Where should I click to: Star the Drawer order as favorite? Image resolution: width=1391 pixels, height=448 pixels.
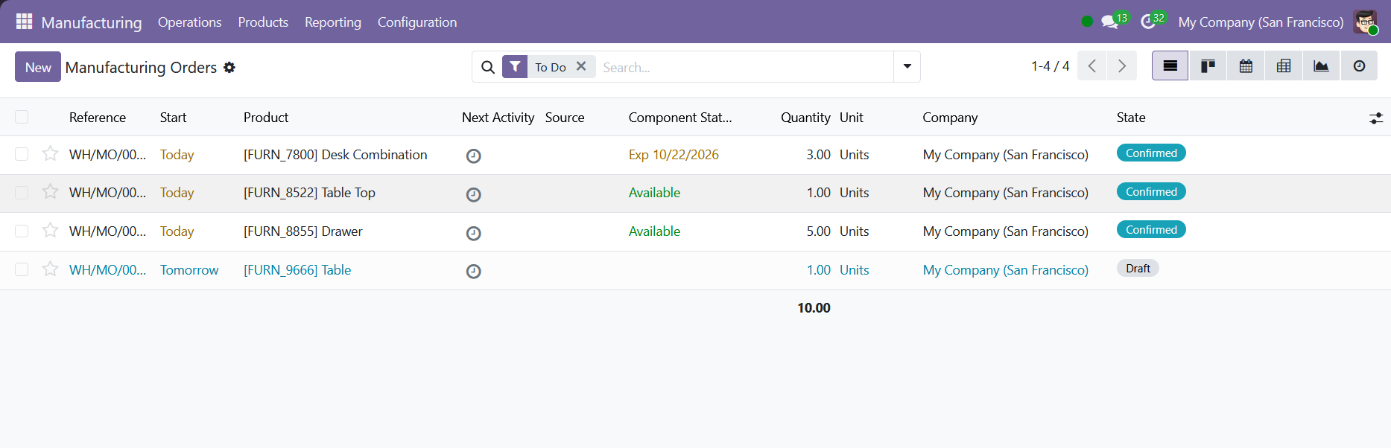(x=50, y=231)
